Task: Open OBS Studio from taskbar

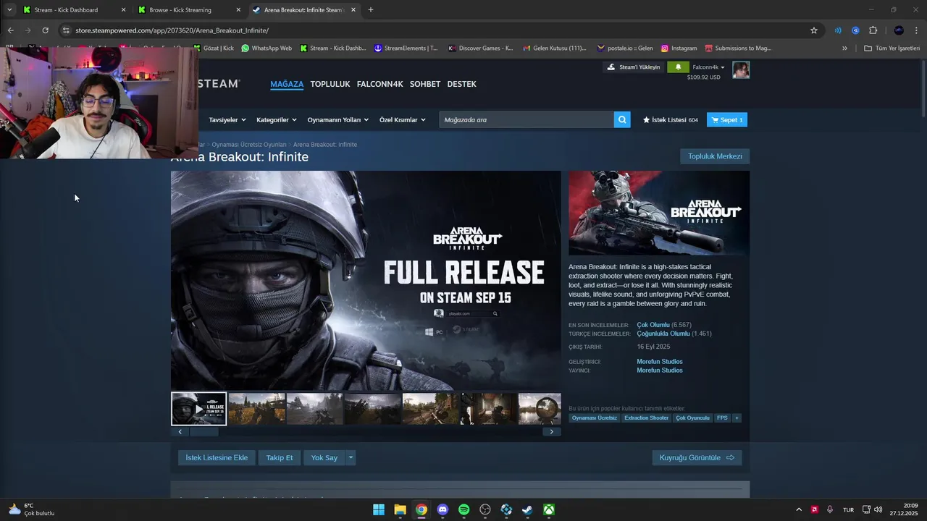Action: tap(485, 509)
